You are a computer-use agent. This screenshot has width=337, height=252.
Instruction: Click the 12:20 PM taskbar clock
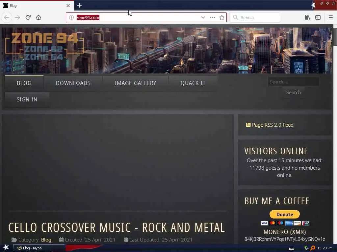325,248
